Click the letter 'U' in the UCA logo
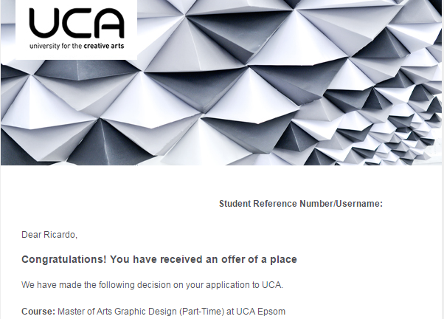Viewport: 444px width, 319px height. (x=44, y=24)
